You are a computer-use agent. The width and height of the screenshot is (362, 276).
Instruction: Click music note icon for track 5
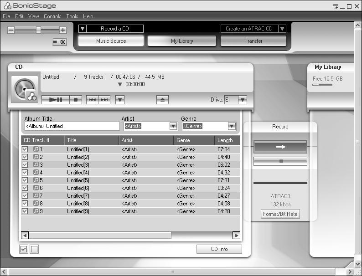click(36, 180)
